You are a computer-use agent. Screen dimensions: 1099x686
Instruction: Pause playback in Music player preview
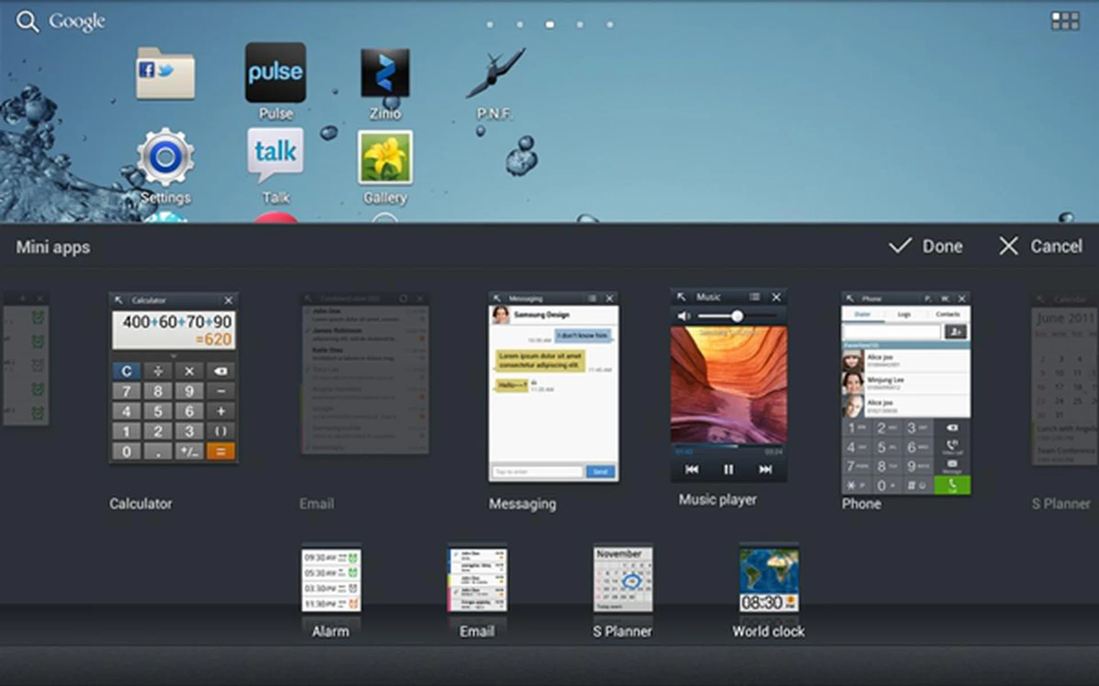point(728,469)
